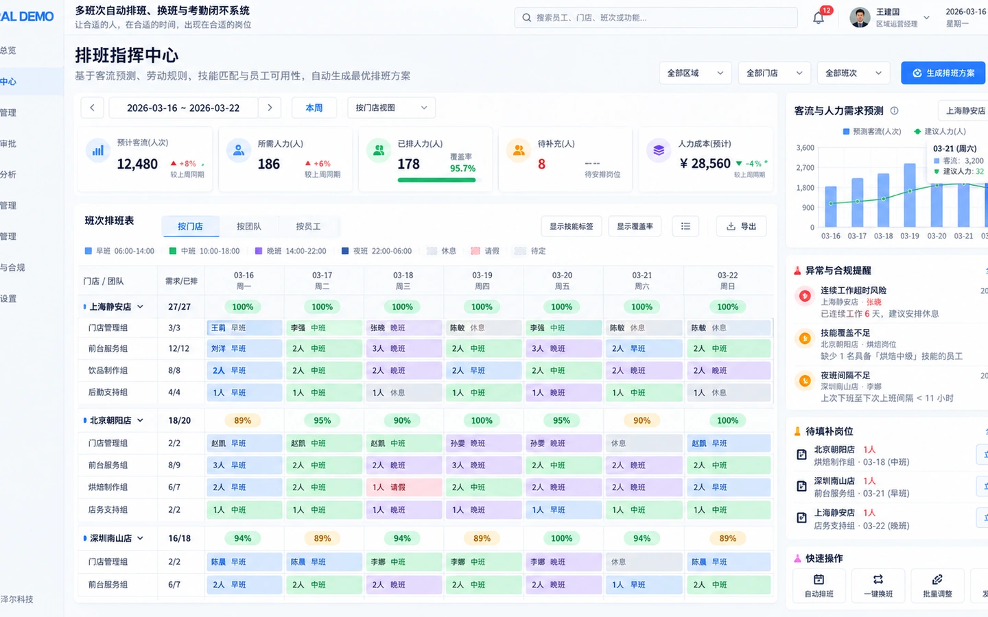Click the 中班 green legend swatch
This screenshot has height=617, width=988.
tap(173, 251)
